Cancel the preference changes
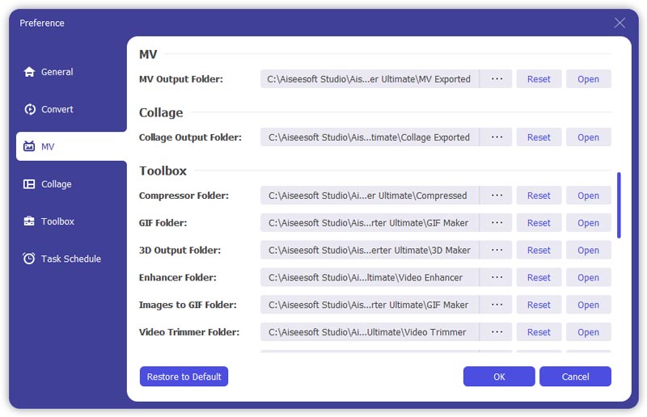 tap(575, 376)
